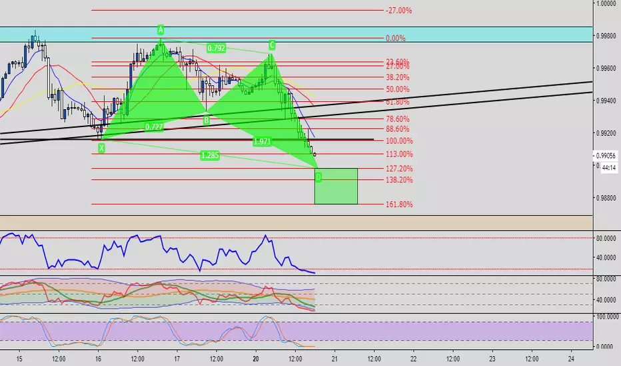Image resolution: width=621 pixels, height=366 pixels.
Task: Select 0.99600 on the price axis
Action: coord(606,69)
